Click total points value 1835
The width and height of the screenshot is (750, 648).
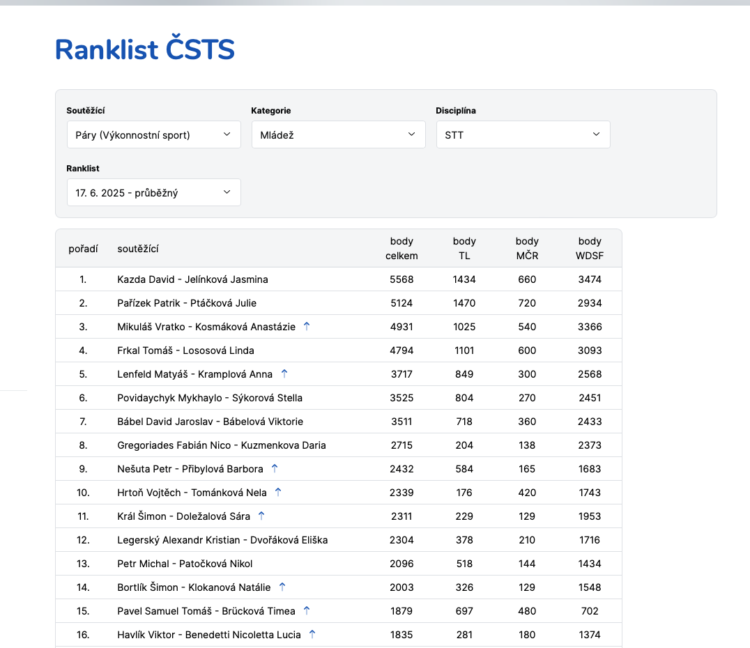click(401, 635)
